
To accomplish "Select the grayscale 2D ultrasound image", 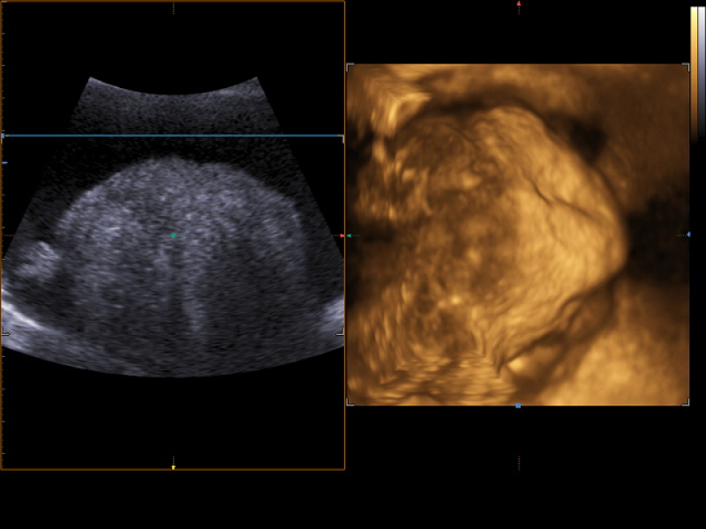I will pyautogui.click(x=173, y=227).
